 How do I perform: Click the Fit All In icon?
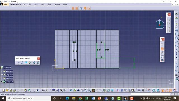tap(75, 90)
